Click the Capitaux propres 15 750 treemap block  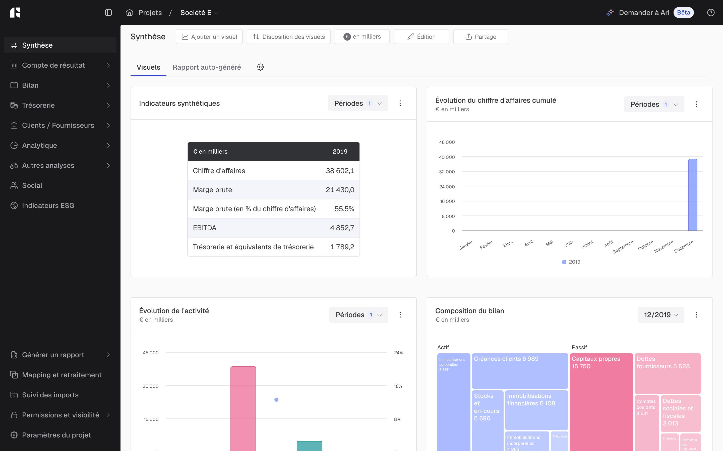[601, 402]
